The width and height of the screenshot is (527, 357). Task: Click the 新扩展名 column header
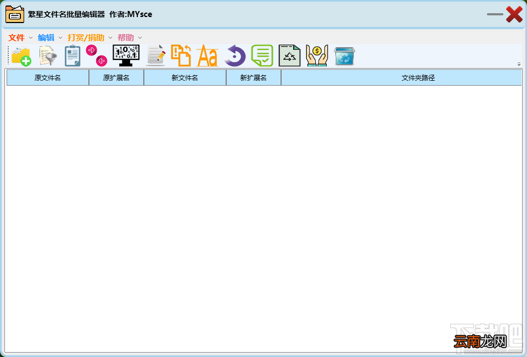[x=254, y=77]
